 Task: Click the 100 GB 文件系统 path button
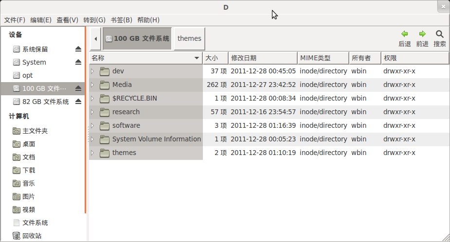pos(137,39)
